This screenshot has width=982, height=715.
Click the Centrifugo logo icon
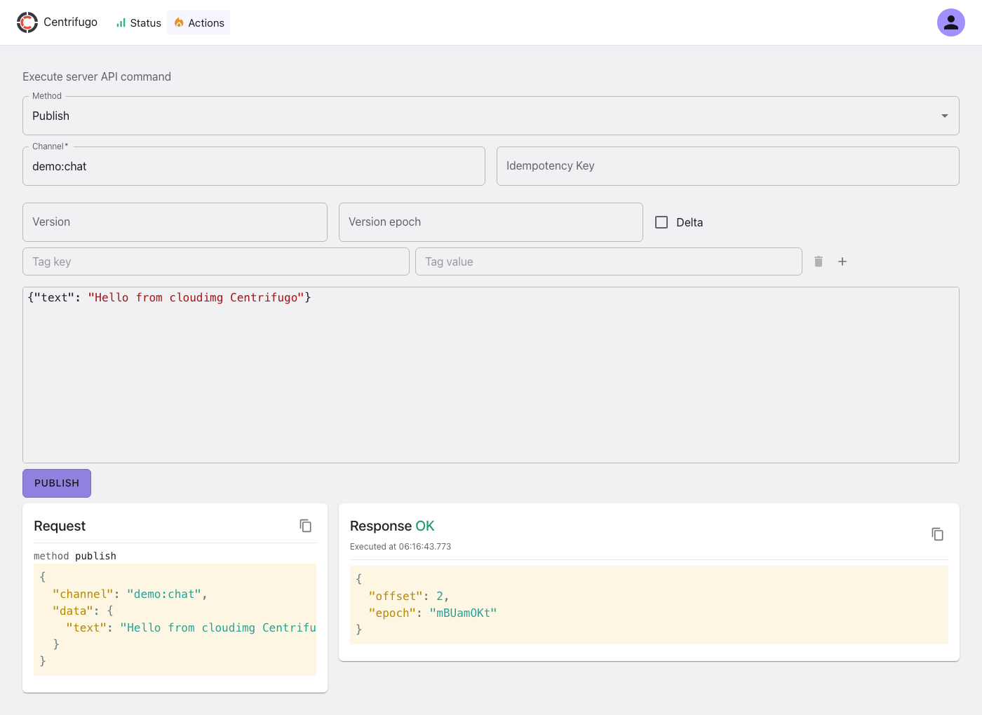(27, 22)
